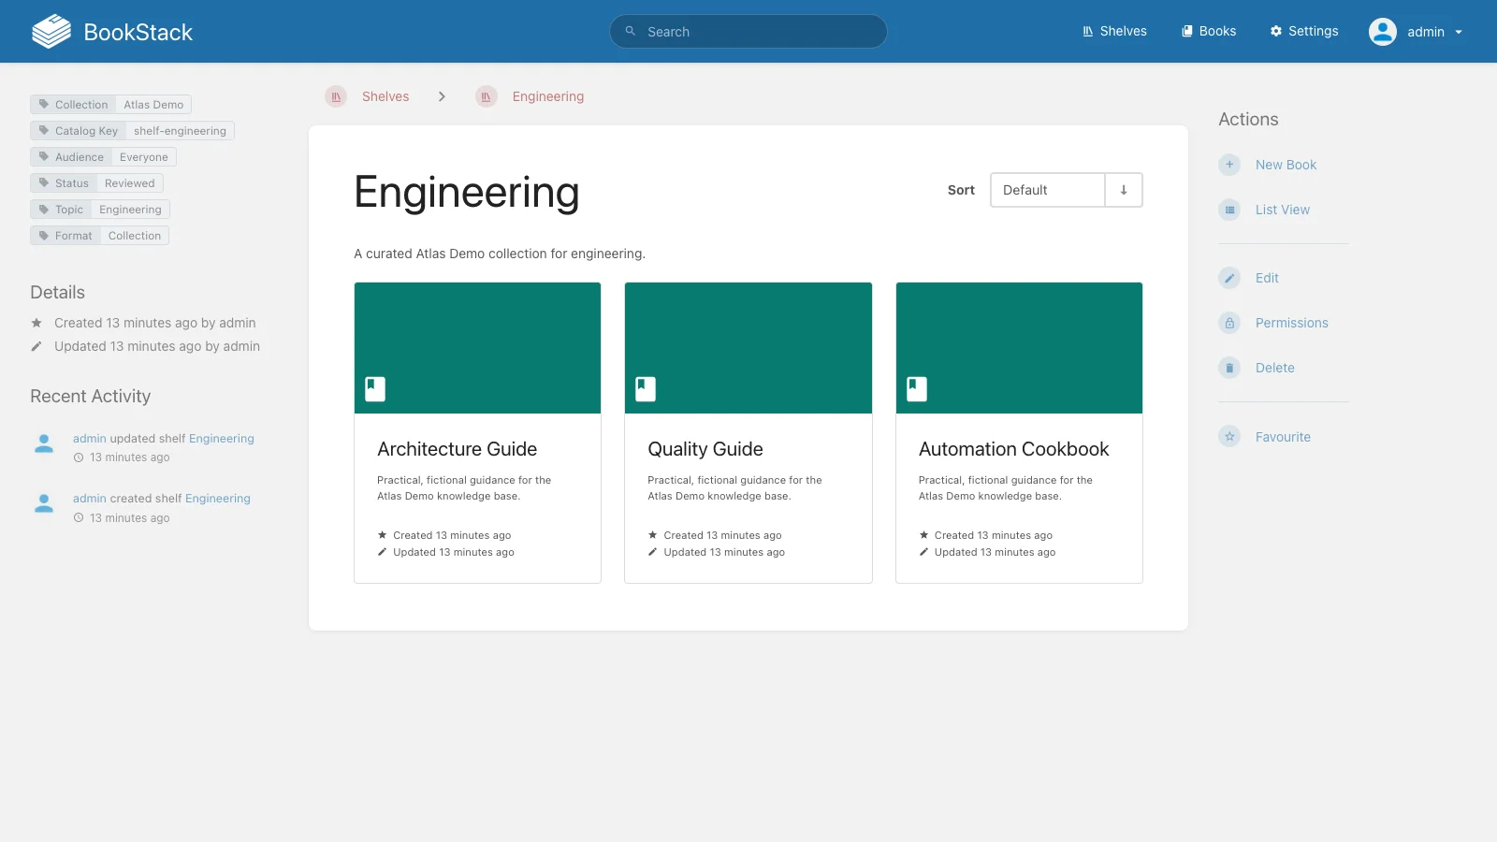Click book icon on Automation Cookbook cover
The height and width of the screenshot is (842, 1497).
(x=917, y=388)
